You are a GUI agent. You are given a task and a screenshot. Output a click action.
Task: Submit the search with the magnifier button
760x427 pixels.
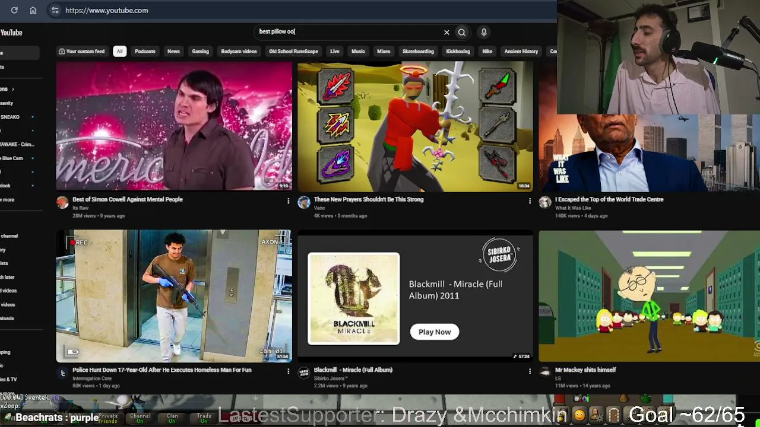[461, 32]
